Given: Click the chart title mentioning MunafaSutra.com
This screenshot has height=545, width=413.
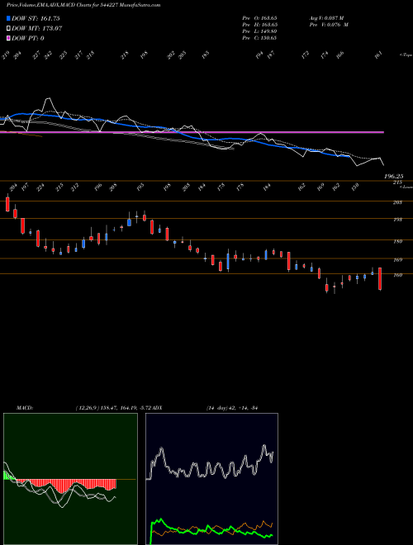Looking at the screenshot, I should pyautogui.click(x=83, y=5).
